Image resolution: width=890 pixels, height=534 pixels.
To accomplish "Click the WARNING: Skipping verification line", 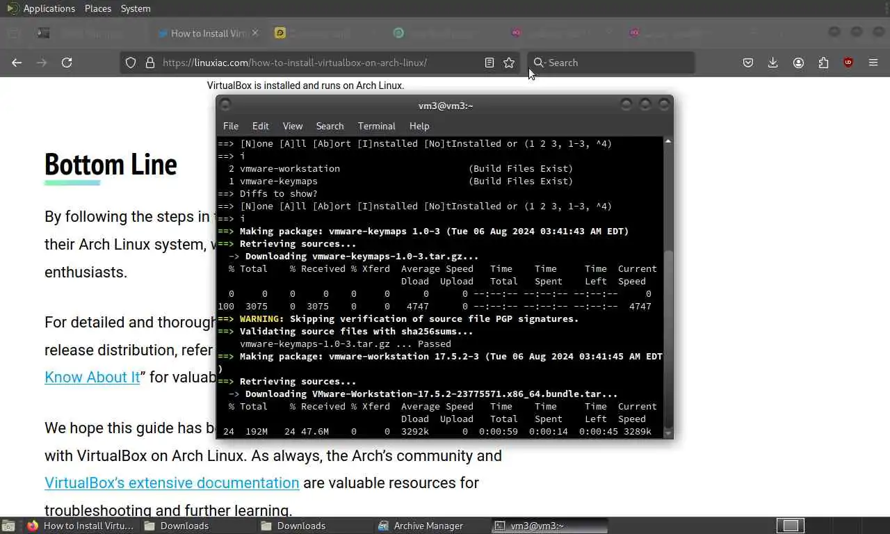I will 398,318.
